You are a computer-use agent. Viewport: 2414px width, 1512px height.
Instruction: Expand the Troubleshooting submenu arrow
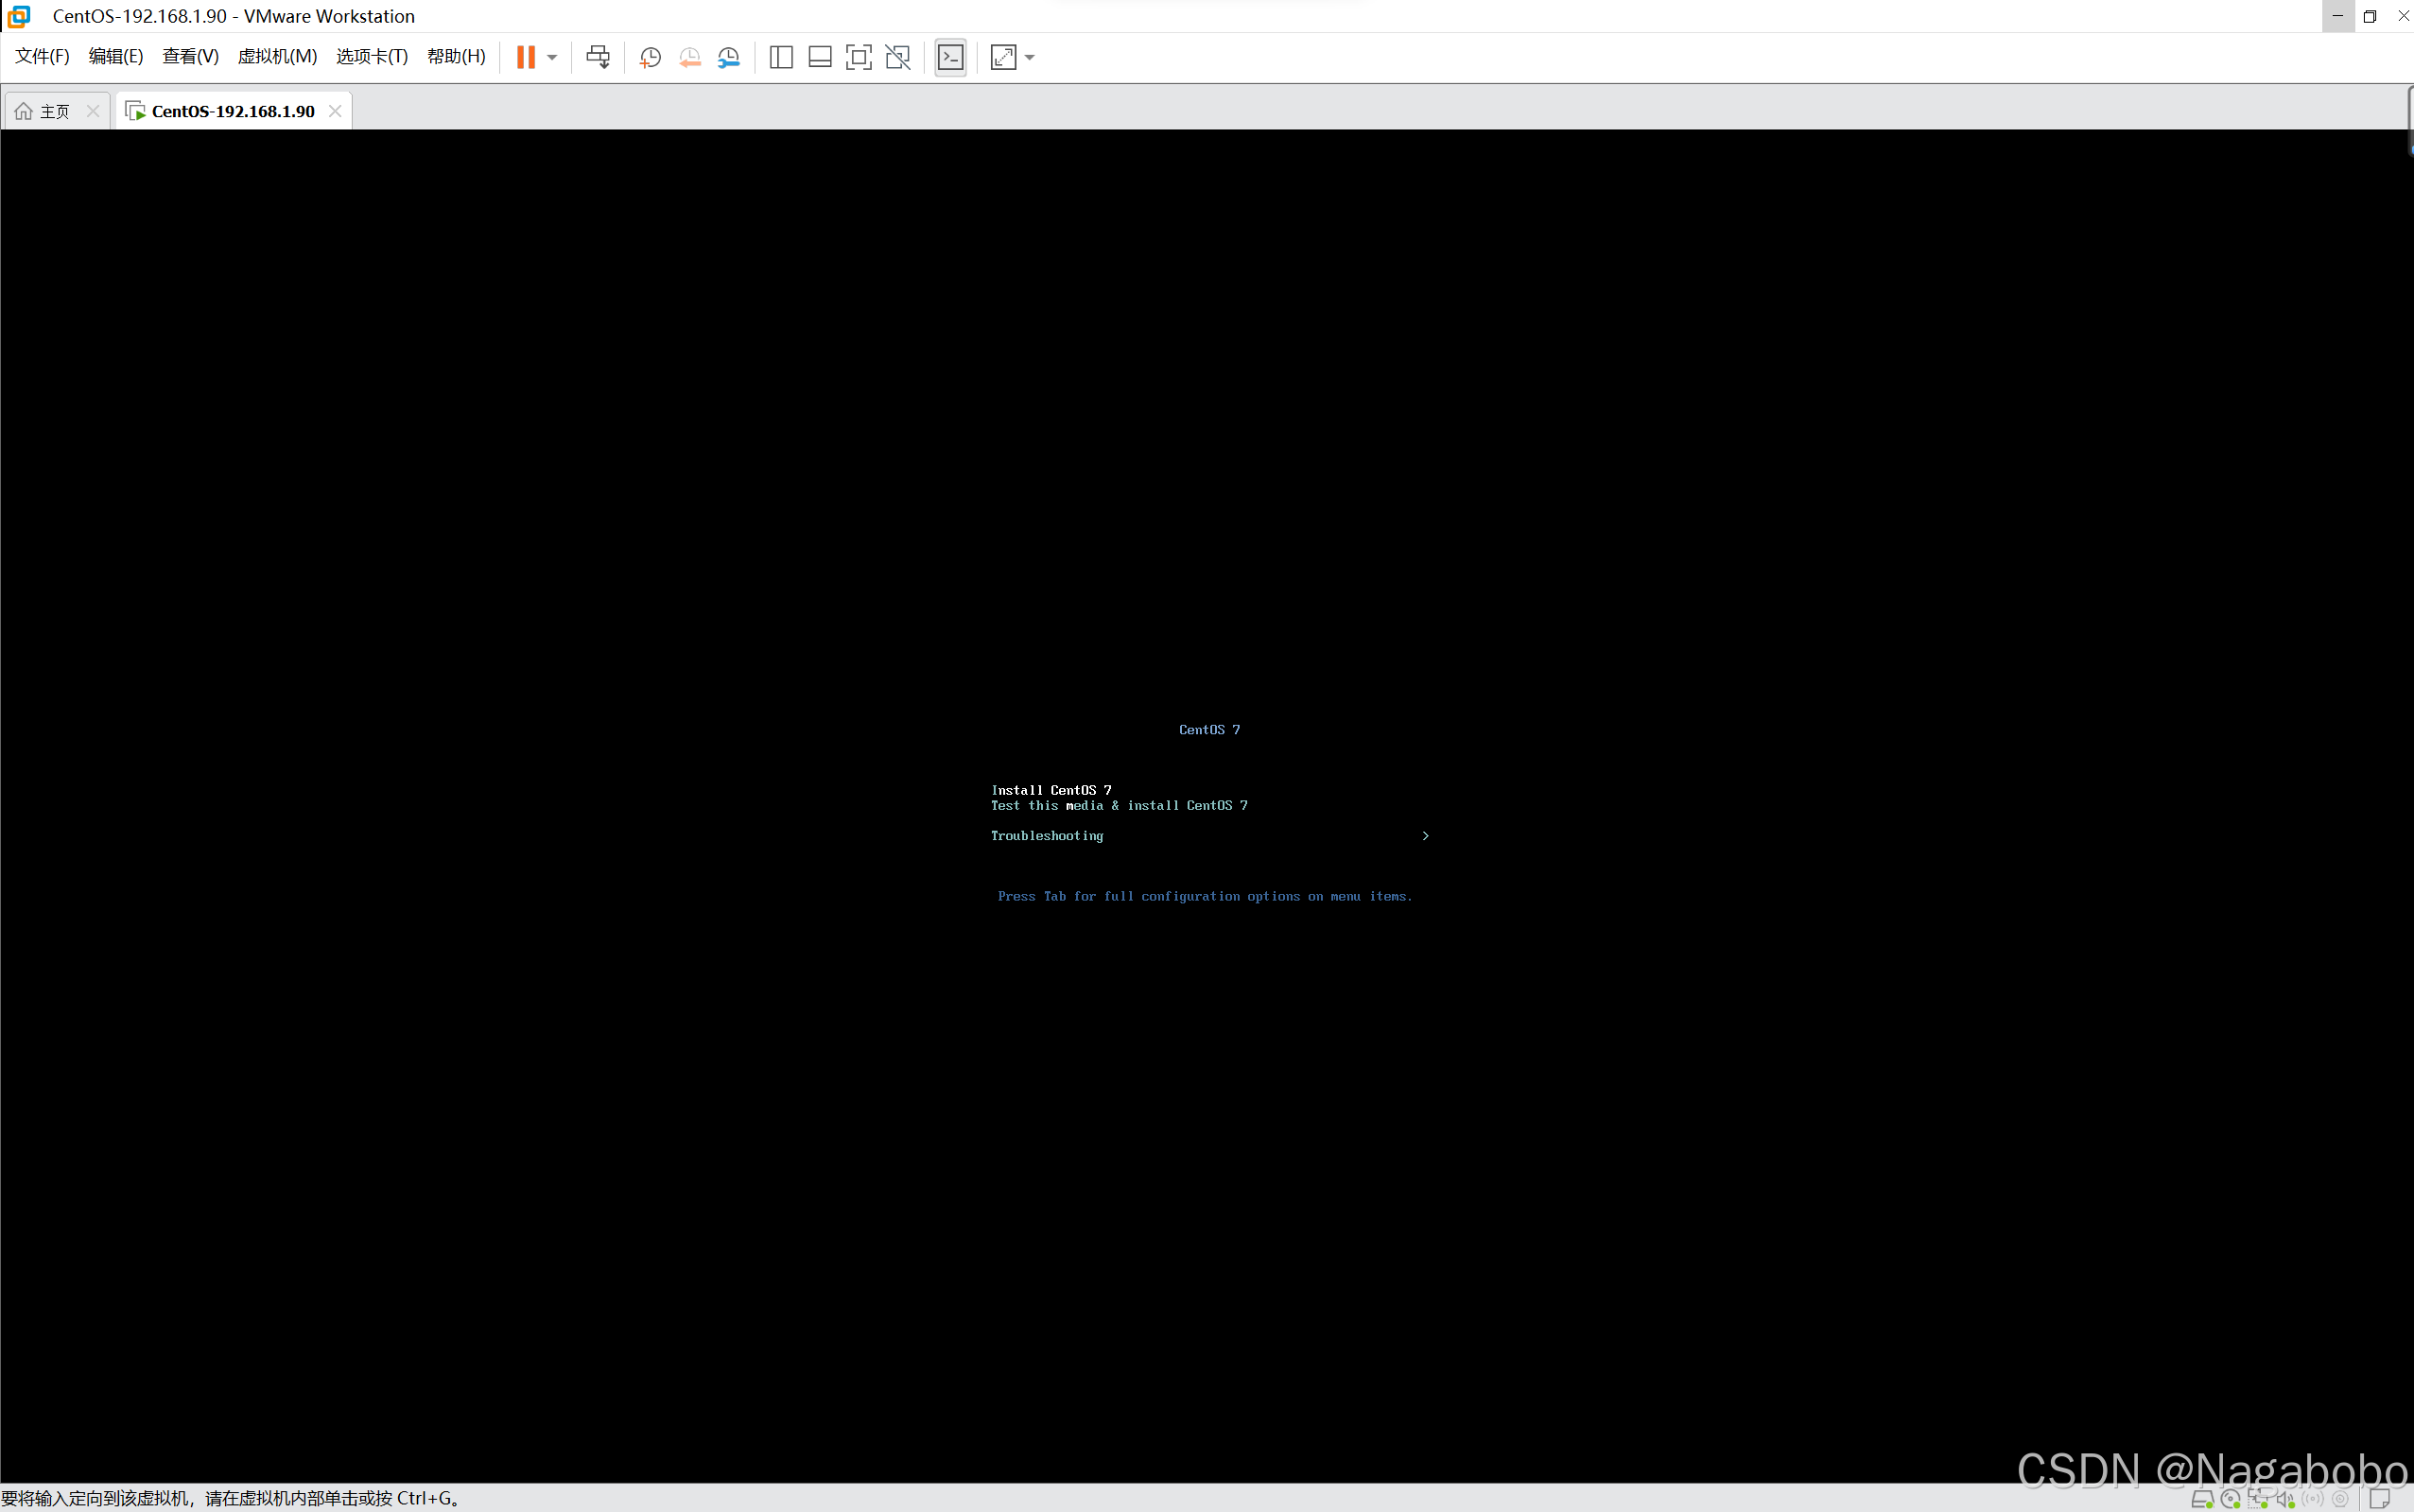coord(1426,836)
